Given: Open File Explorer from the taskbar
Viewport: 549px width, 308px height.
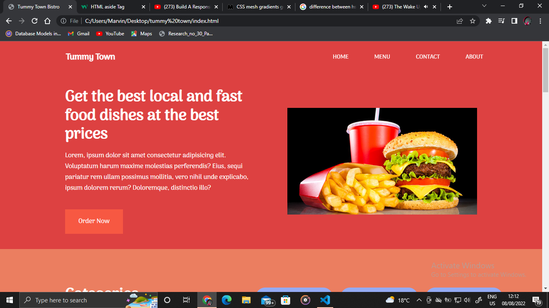Looking at the screenshot, I should [246, 300].
